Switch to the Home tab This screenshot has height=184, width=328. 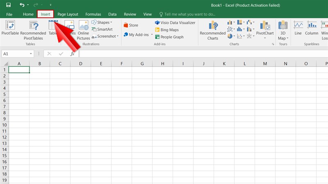coord(28,14)
